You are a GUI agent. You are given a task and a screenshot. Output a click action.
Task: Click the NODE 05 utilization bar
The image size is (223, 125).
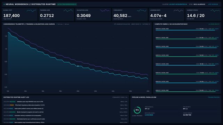coord(187,74)
